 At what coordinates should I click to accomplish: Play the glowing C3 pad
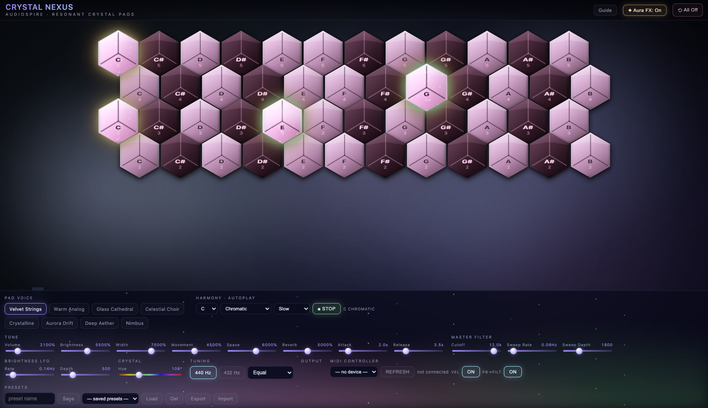point(118,121)
